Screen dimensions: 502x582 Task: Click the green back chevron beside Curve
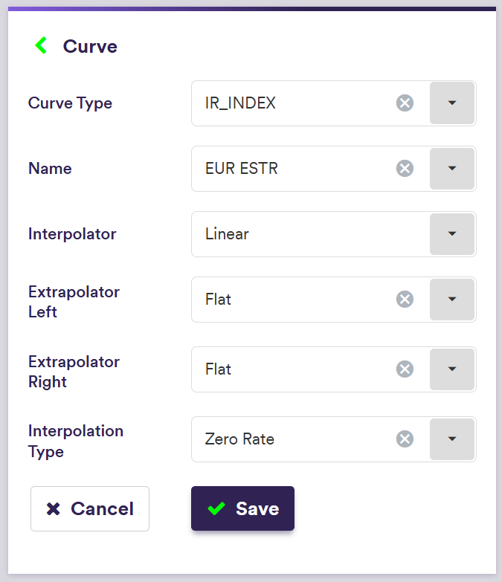point(41,46)
